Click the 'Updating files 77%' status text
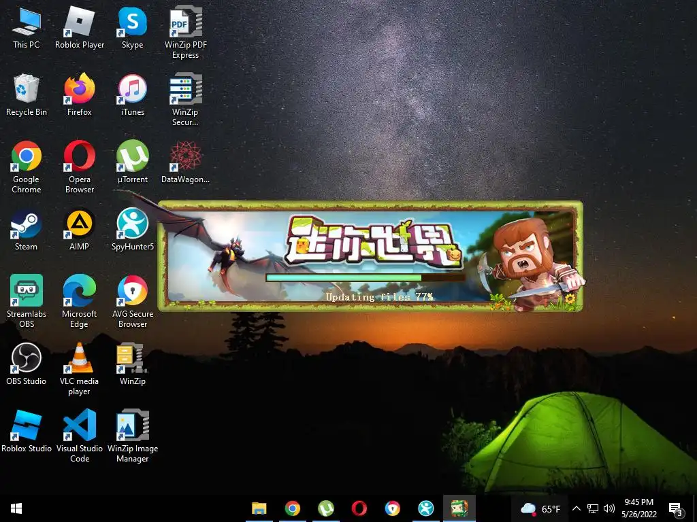 379,297
